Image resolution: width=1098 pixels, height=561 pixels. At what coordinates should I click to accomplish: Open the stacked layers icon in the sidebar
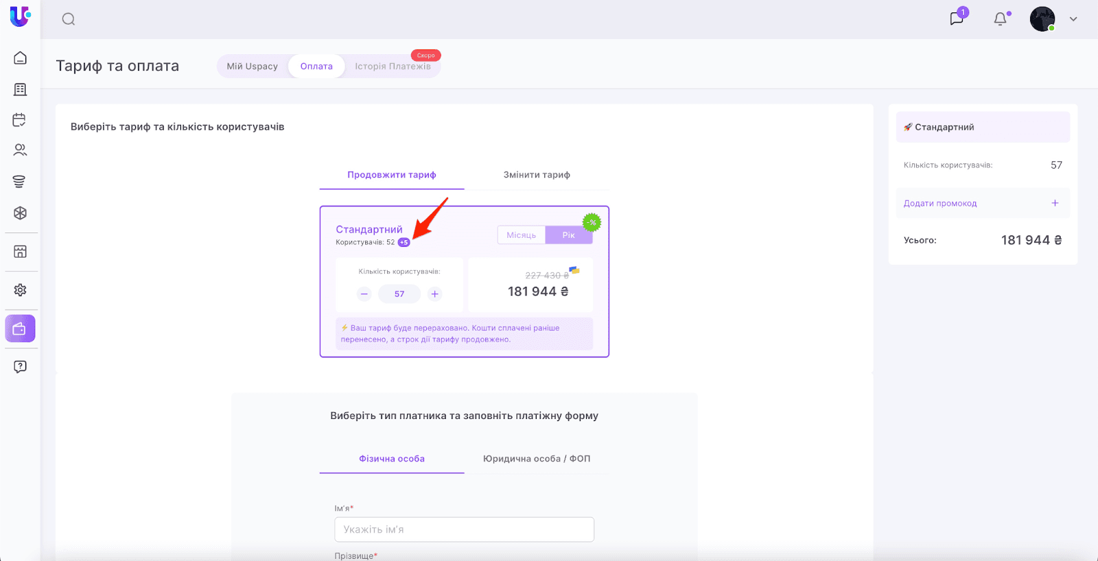tap(20, 181)
